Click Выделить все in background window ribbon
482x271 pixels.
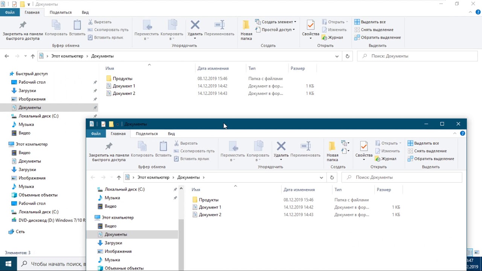pos(370,22)
